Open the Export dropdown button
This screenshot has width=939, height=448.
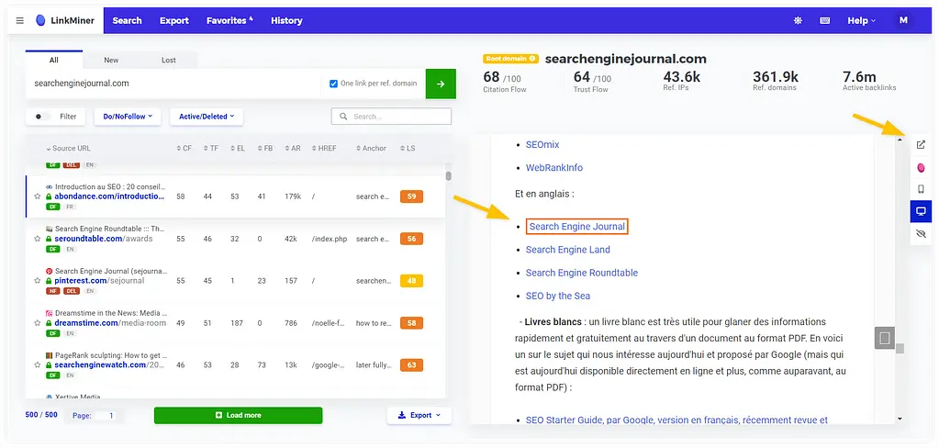(419, 415)
